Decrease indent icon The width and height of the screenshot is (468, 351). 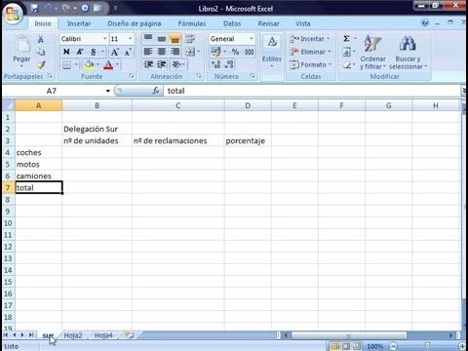(148, 64)
